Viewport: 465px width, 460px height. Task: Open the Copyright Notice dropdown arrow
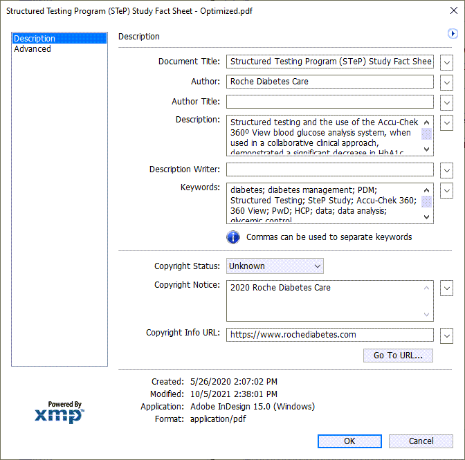[x=446, y=288]
